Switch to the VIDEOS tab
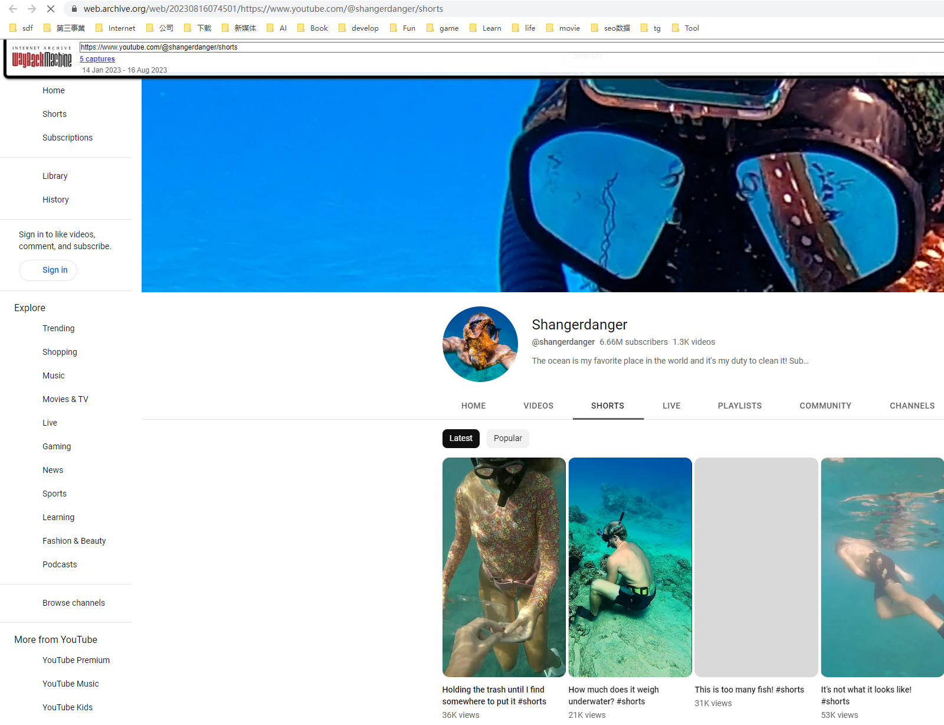This screenshot has height=725, width=944. point(538,406)
